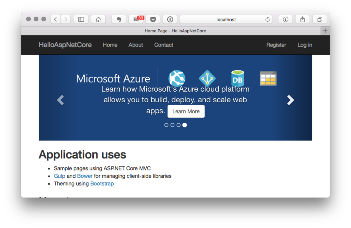Show all tabs overview icon
This screenshot has height=228, width=351.
[320, 19]
